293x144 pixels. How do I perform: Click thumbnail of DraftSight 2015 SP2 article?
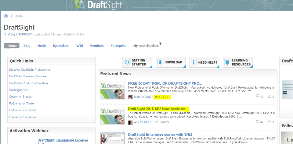pyautogui.click(x=113, y=116)
